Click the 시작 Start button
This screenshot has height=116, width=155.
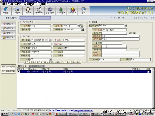[4, 114]
